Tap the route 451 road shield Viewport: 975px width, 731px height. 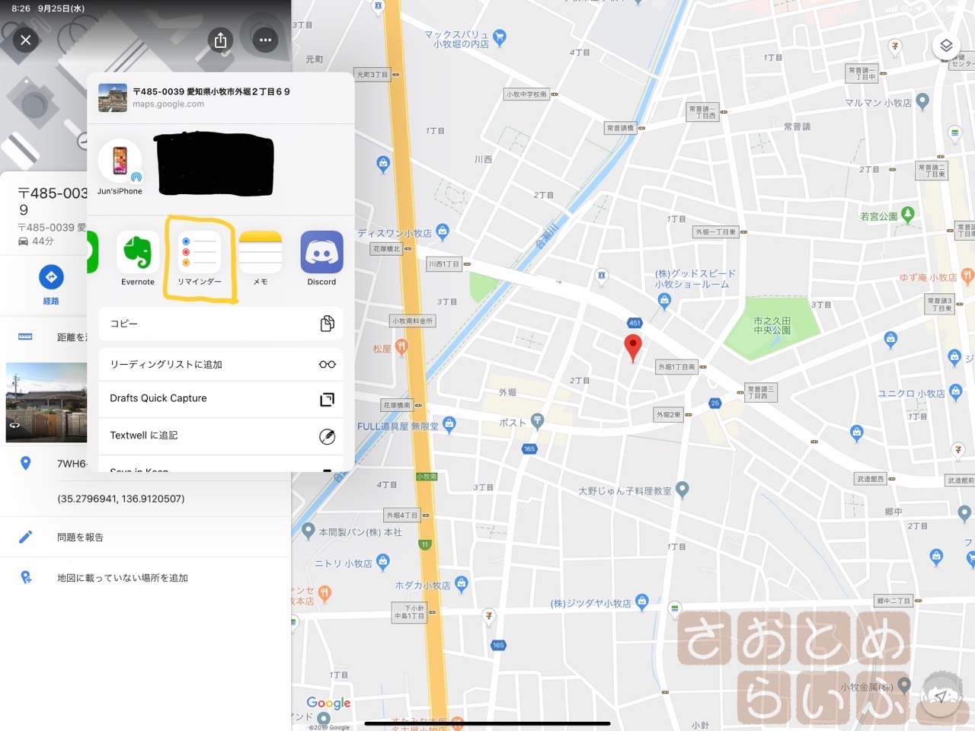pos(635,323)
